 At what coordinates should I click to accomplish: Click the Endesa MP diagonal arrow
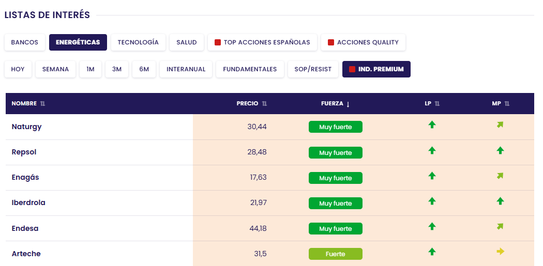coord(500,227)
